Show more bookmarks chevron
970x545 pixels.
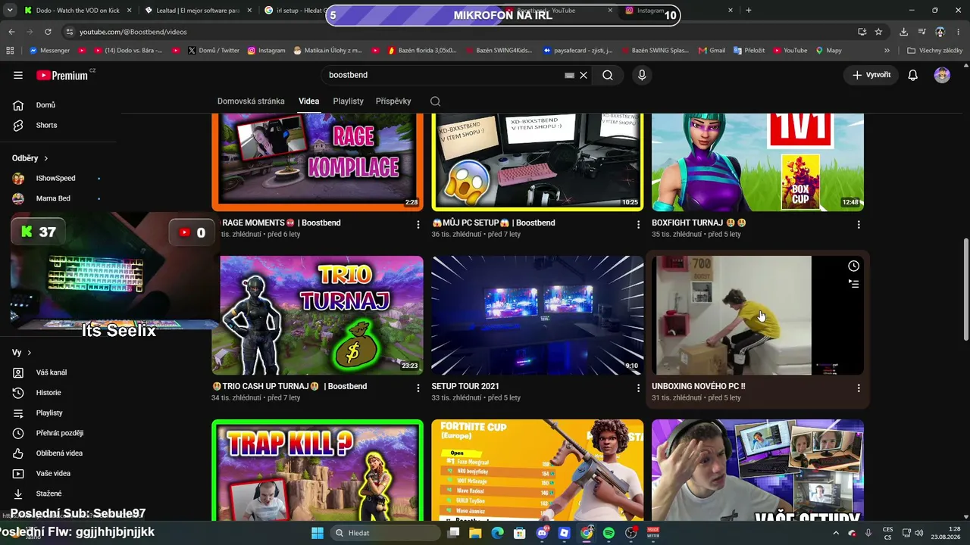point(887,51)
